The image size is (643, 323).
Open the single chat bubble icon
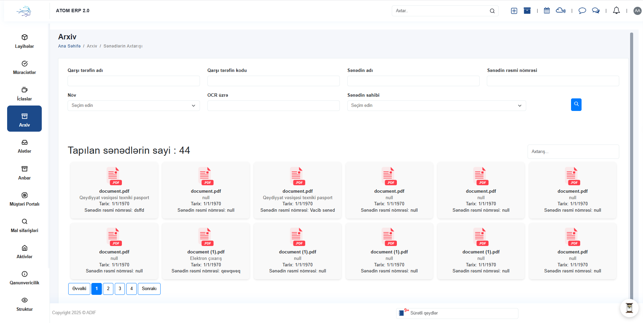coord(582,11)
